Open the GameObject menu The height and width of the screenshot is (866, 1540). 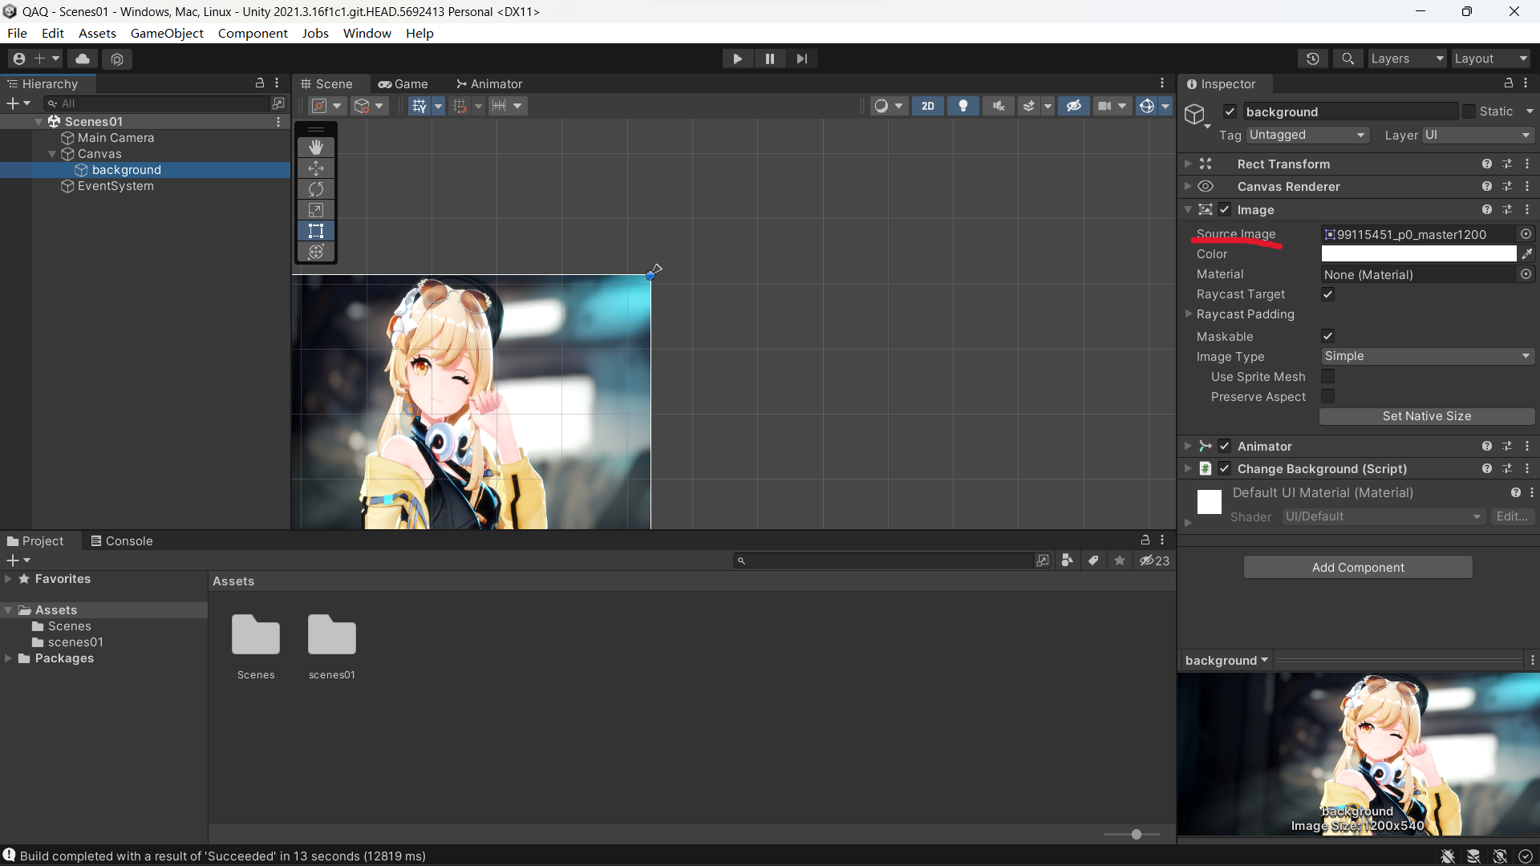(x=167, y=33)
